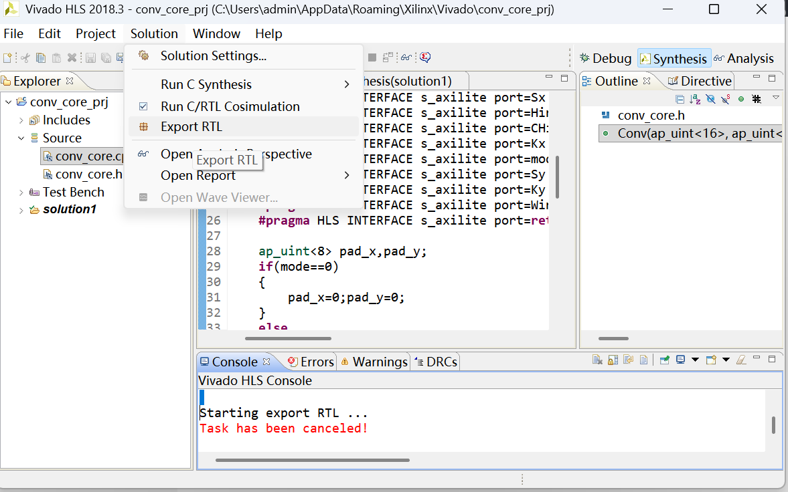Click the console plain document icon

644,360
